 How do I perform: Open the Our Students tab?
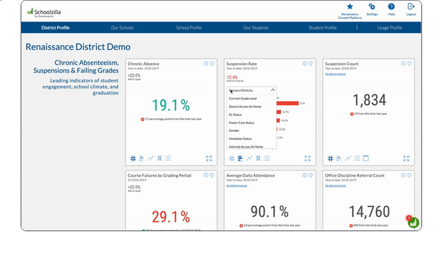point(256,28)
